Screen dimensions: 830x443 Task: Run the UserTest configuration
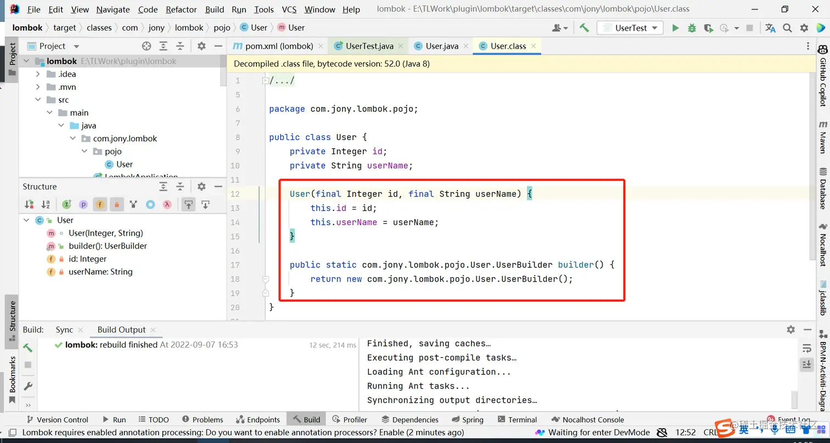(675, 28)
